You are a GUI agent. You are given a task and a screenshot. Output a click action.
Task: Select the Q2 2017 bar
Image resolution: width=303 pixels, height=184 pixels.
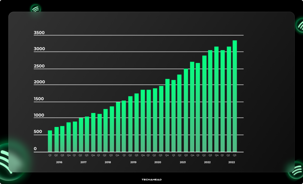tap(81, 135)
